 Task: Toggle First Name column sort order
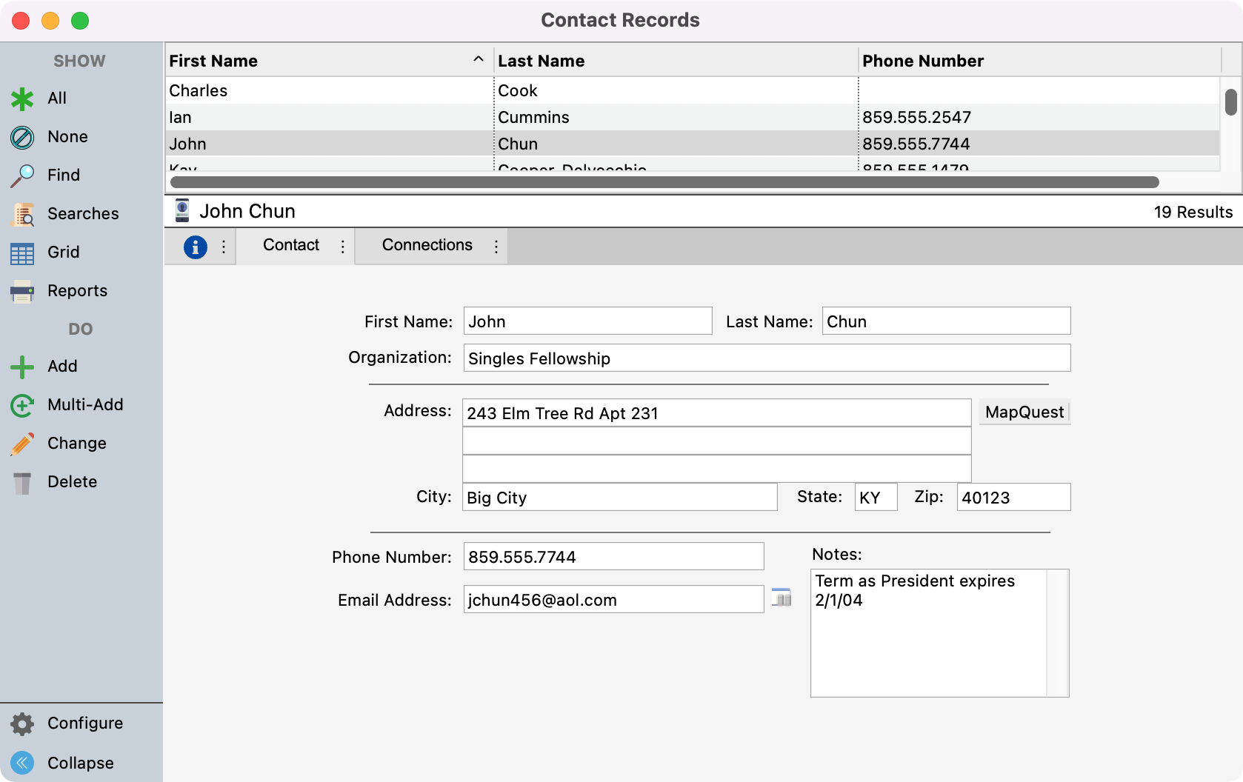(478, 60)
